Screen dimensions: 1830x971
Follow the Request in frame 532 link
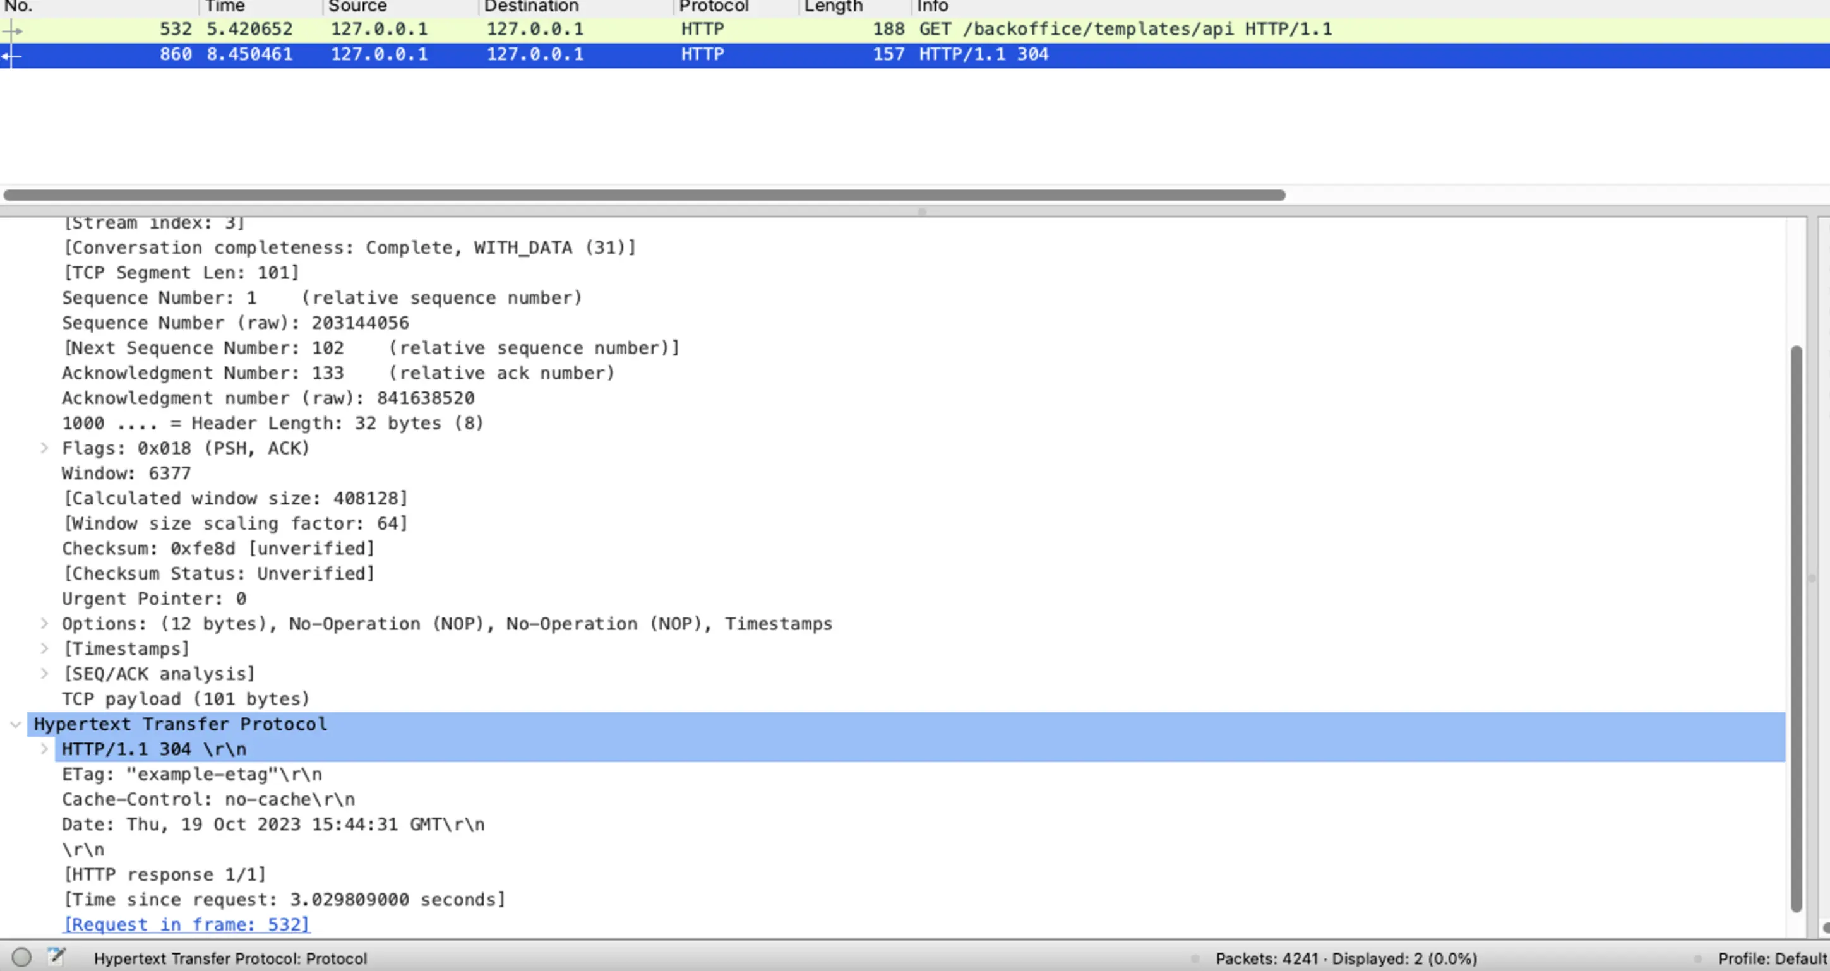pos(186,924)
